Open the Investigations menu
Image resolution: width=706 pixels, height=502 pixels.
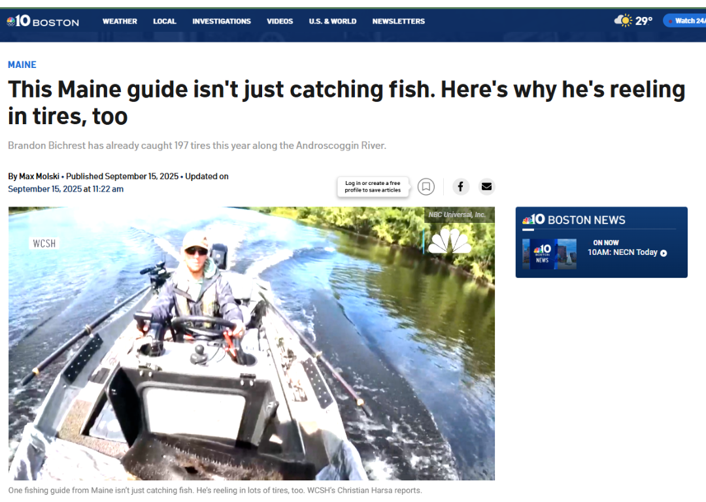tap(222, 21)
